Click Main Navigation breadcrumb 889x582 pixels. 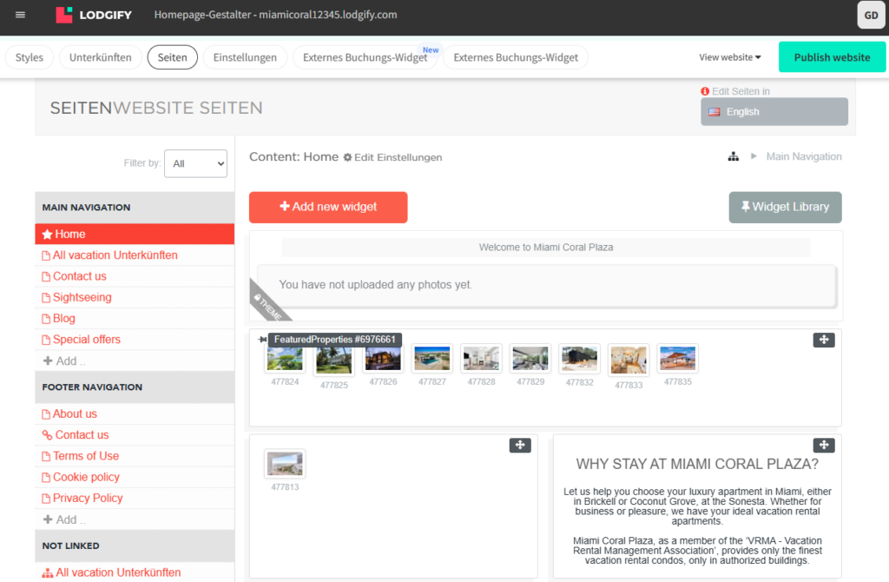tap(804, 156)
